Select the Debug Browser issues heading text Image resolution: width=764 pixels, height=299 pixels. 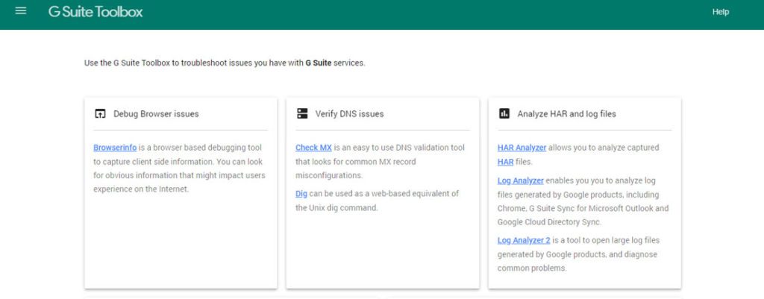click(x=156, y=114)
